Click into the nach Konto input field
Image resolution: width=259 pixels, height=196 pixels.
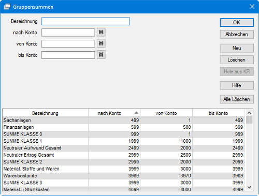pyautogui.click(x=68, y=33)
